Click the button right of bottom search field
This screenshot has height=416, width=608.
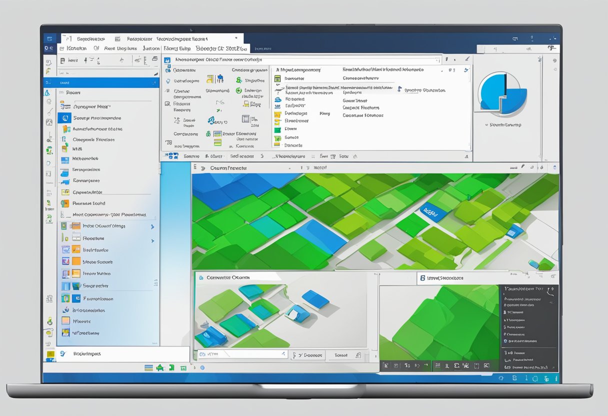307,355
